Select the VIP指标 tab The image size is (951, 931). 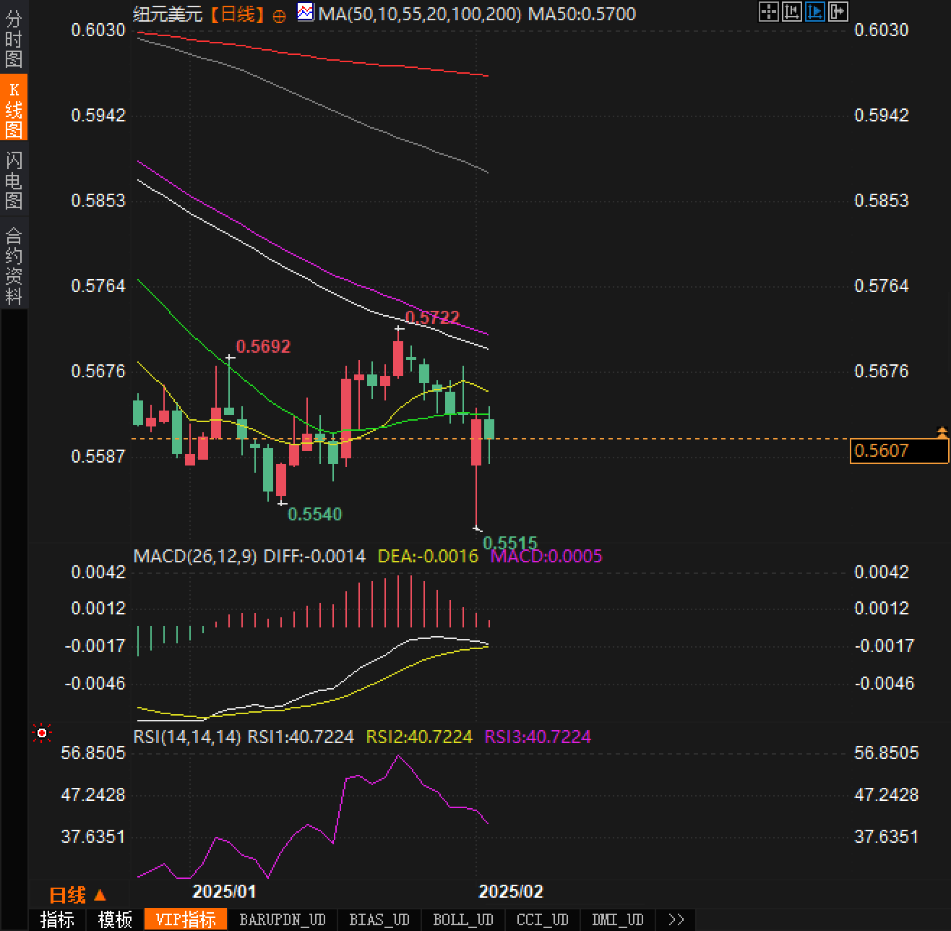point(186,919)
